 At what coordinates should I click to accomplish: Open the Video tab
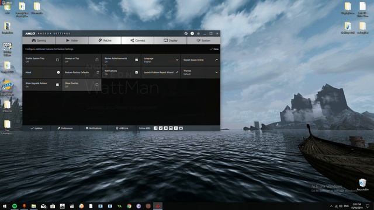click(x=72, y=40)
